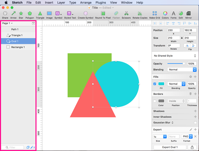Enable the Gaussian Blur checkbox

coord(195,122)
